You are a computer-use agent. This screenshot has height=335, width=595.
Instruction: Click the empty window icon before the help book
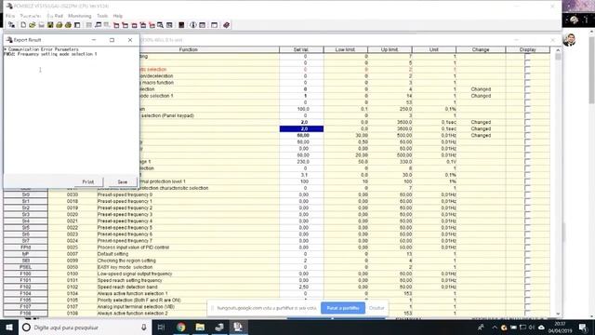(x=214, y=25)
